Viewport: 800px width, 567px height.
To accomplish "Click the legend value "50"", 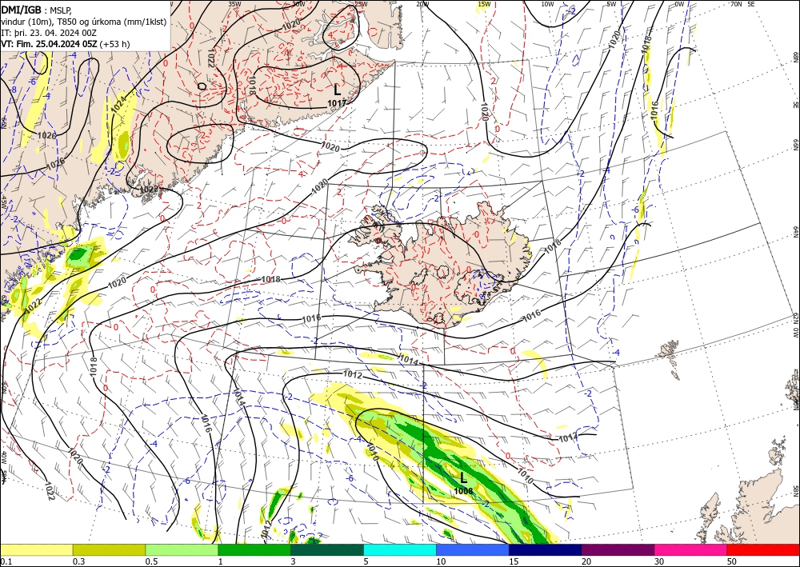I will click(x=732, y=561).
